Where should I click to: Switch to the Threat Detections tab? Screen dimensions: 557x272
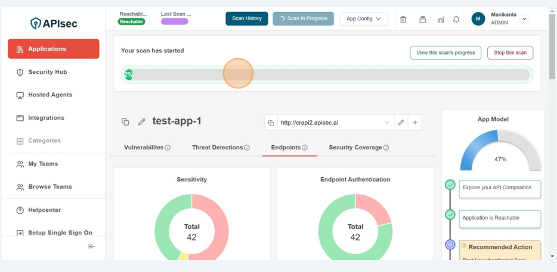click(x=217, y=148)
